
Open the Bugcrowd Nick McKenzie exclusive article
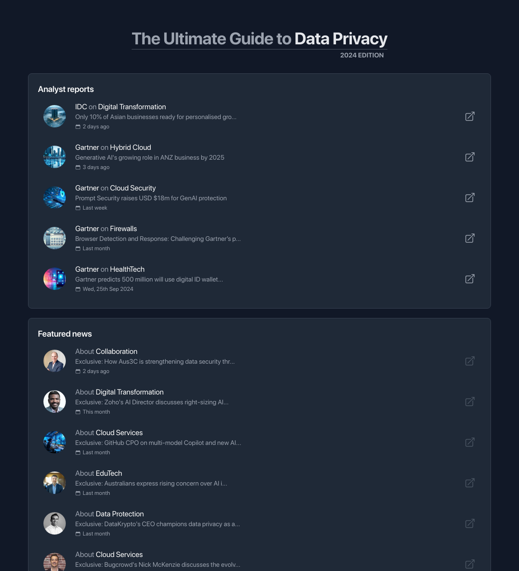(x=158, y=564)
